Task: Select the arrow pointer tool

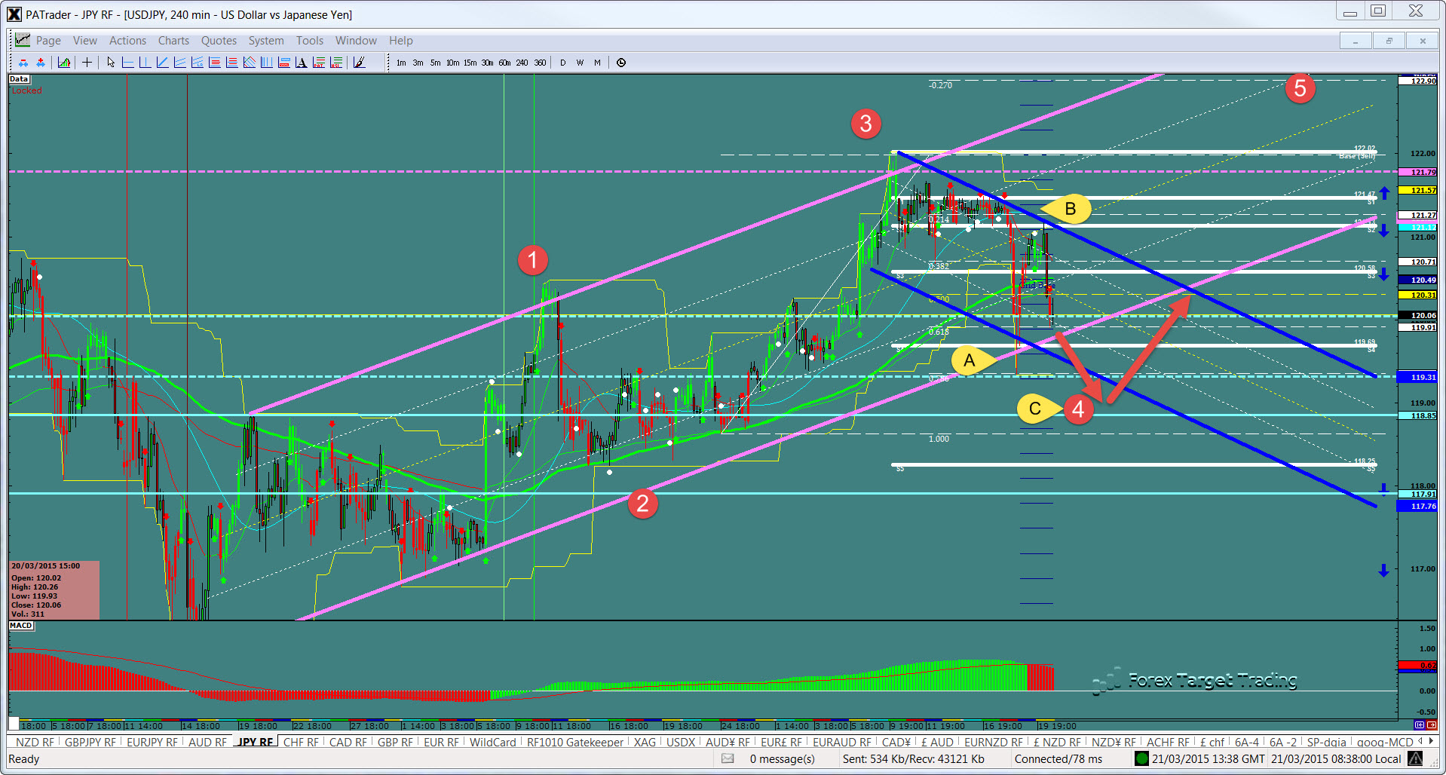Action: click(x=111, y=63)
